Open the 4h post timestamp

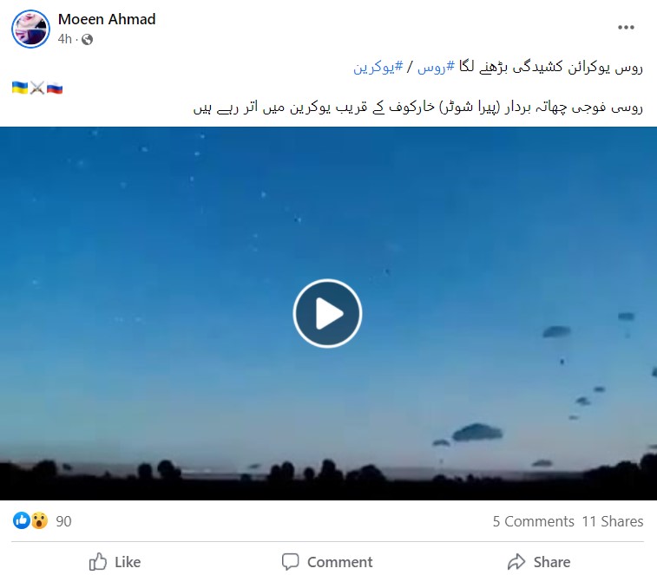pos(64,39)
